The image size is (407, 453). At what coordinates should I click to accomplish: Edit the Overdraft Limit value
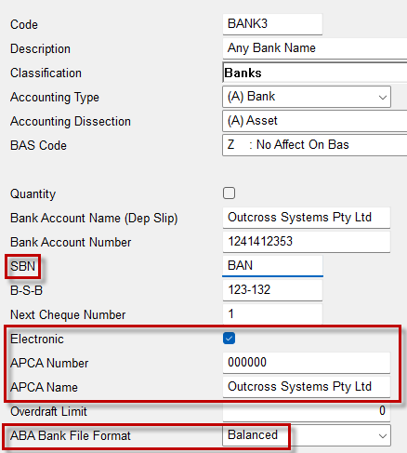(x=307, y=411)
